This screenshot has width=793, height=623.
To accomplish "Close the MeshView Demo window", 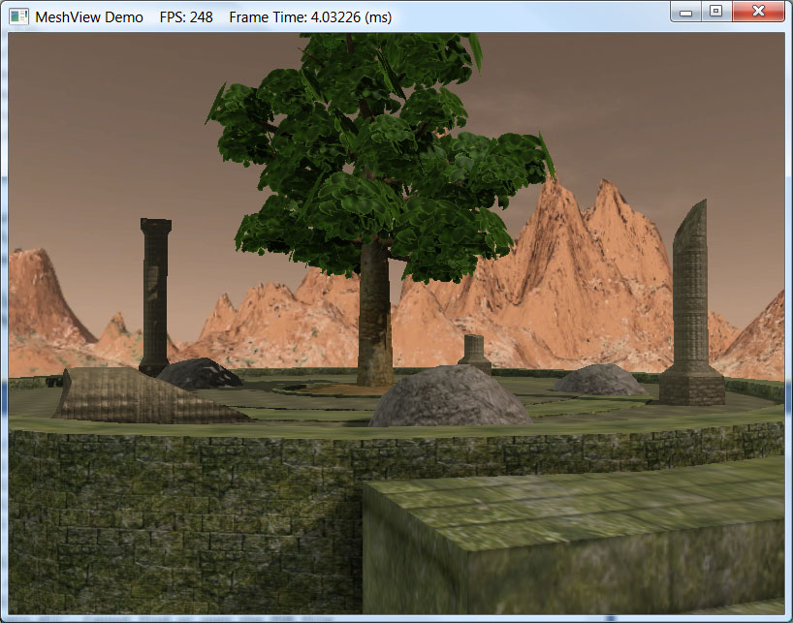I will (x=758, y=11).
